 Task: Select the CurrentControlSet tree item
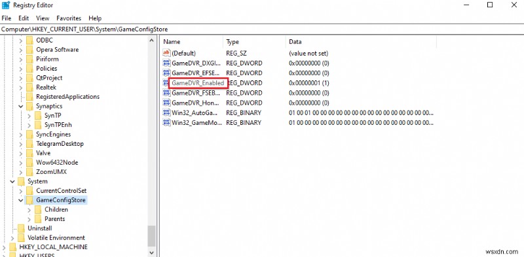pyautogui.click(x=62, y=190)
